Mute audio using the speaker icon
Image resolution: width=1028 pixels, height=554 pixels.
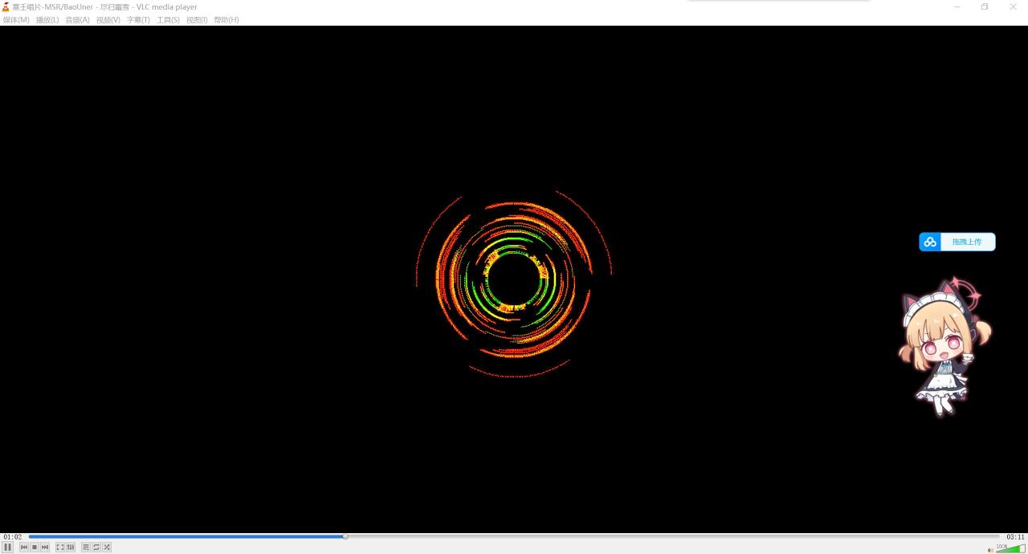tap(990, 550)
